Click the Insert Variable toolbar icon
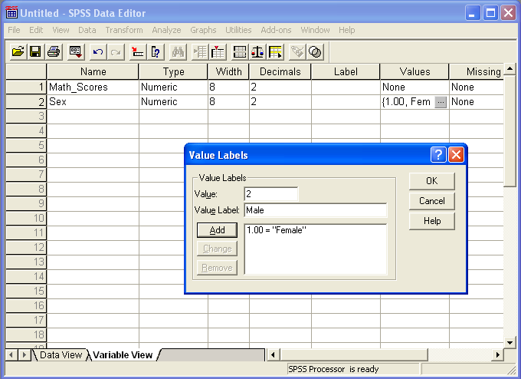Image resolution: width=521 pixels, height=379 pixels. [218, 52]
